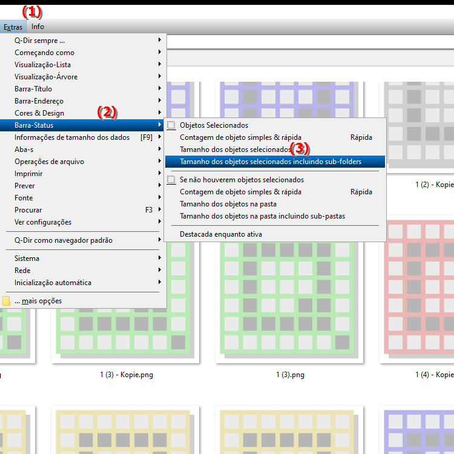The width and height of the screenshot is (454, 454).
Task: Open the Ver configurações submenu
Action: (x=43, y=222)
